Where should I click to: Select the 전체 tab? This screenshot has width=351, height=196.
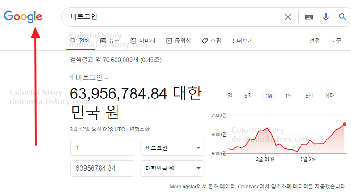coord(80,41)
